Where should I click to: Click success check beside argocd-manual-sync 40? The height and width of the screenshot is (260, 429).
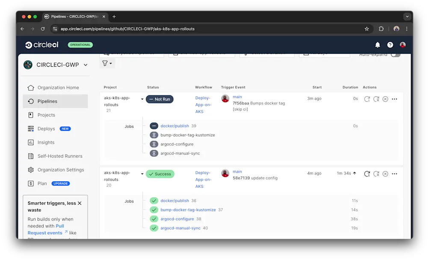coord(154,228)
